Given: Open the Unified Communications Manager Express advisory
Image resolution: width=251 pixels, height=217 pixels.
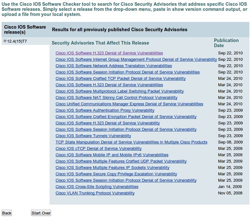Looking at the screenshot, I should (x=129, y=104).
